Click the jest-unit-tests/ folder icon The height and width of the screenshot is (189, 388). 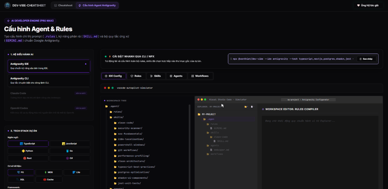(x=115, y=183)
